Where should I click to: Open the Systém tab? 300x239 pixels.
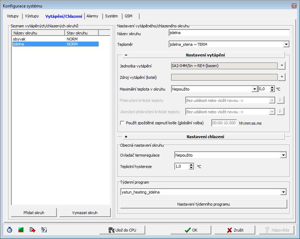pos(111,16)
